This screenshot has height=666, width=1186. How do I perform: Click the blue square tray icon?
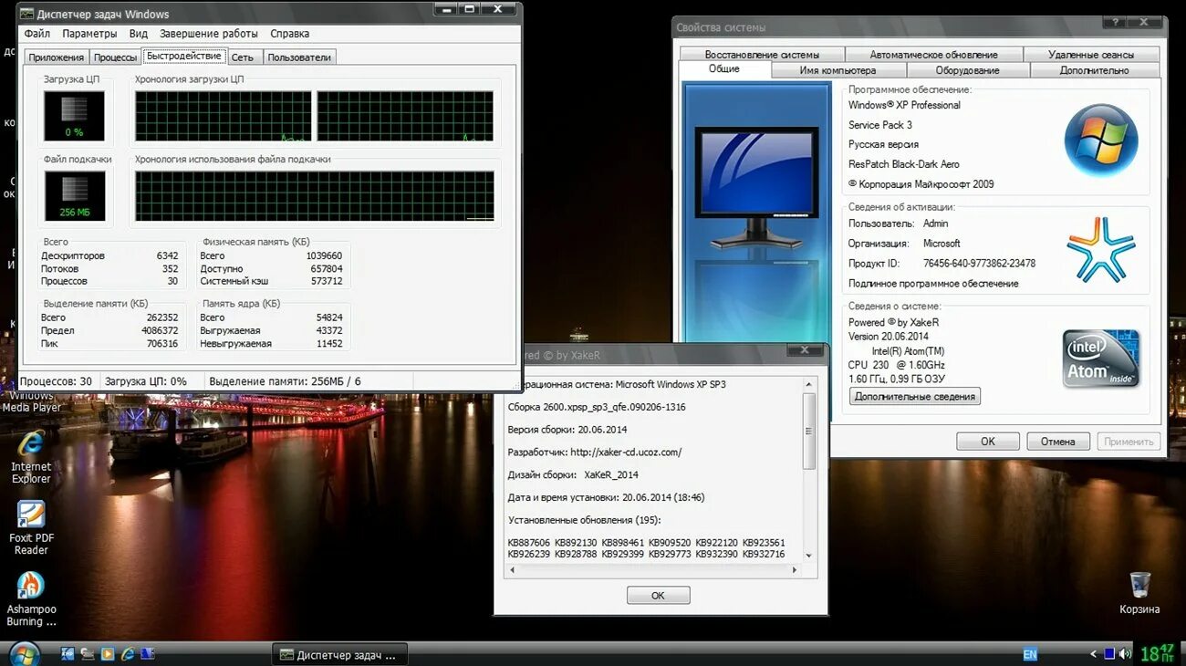click(x=1109, y=654)
